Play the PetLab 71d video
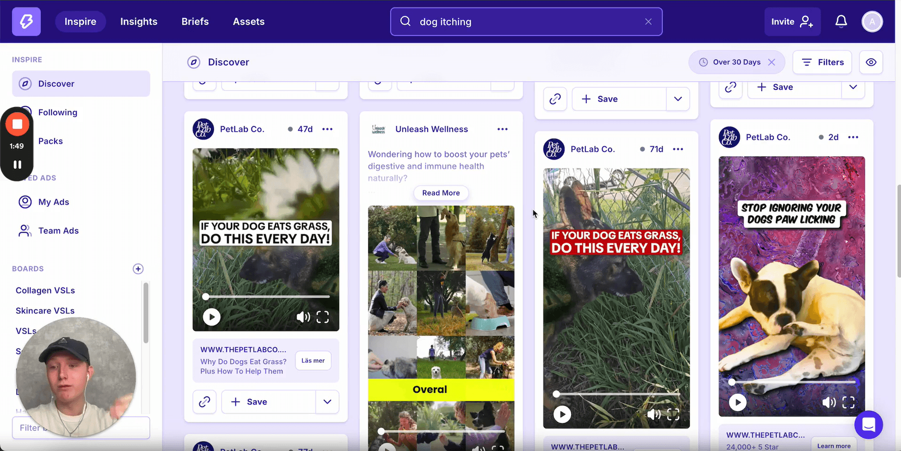This screenshot has width=901, height=451. tap(562, 414)
